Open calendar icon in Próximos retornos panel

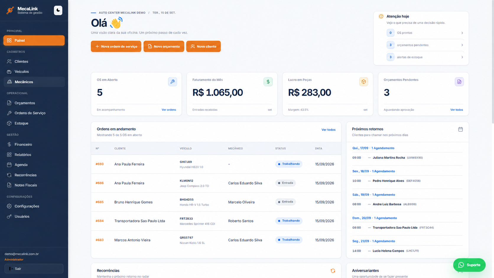coord(460,129)
